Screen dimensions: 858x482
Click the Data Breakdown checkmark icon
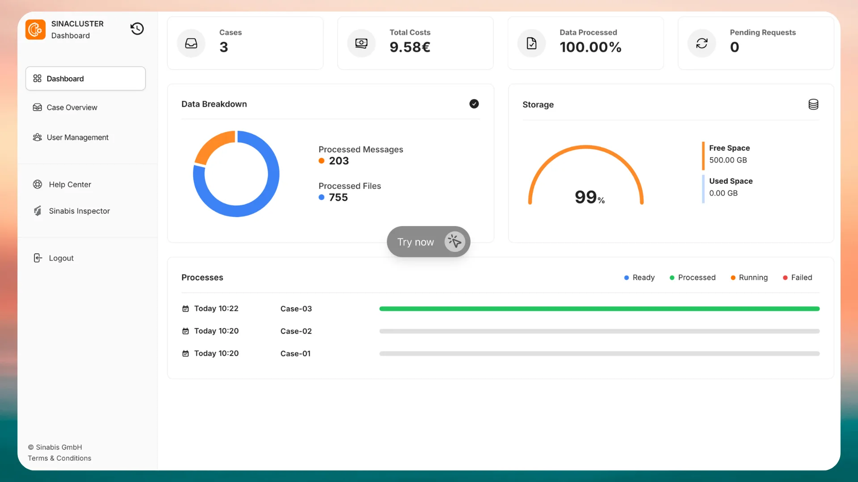(474, 104)
